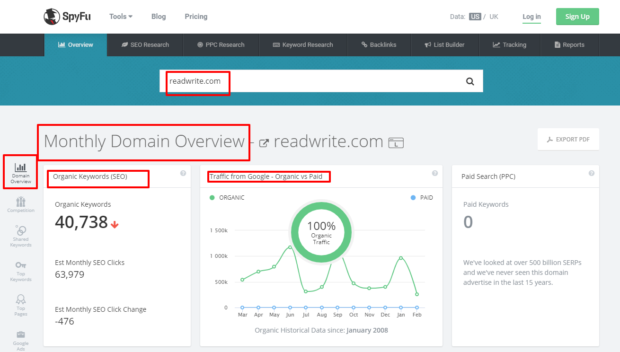
Task: Open Top Keywords from the sidebar
Action: (x=20, y=270)
